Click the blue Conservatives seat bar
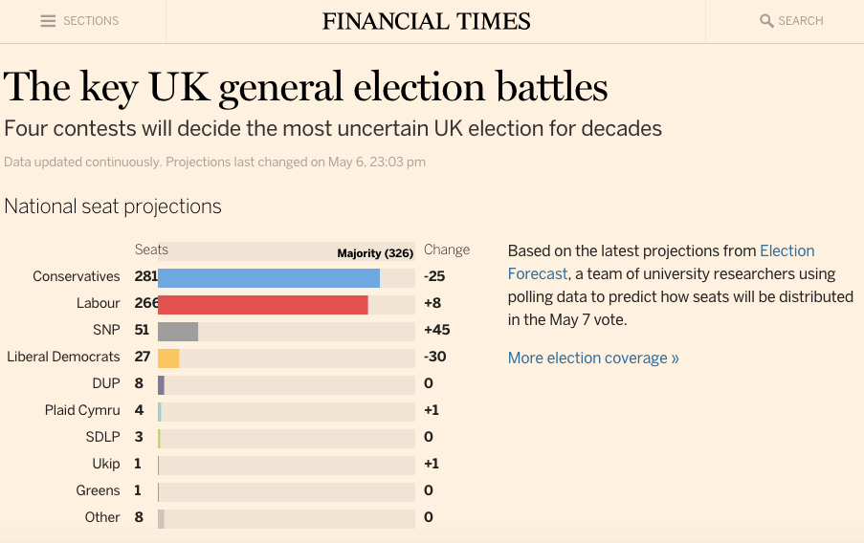This screenshot has height=543, width=864. [x=268, y=277]
